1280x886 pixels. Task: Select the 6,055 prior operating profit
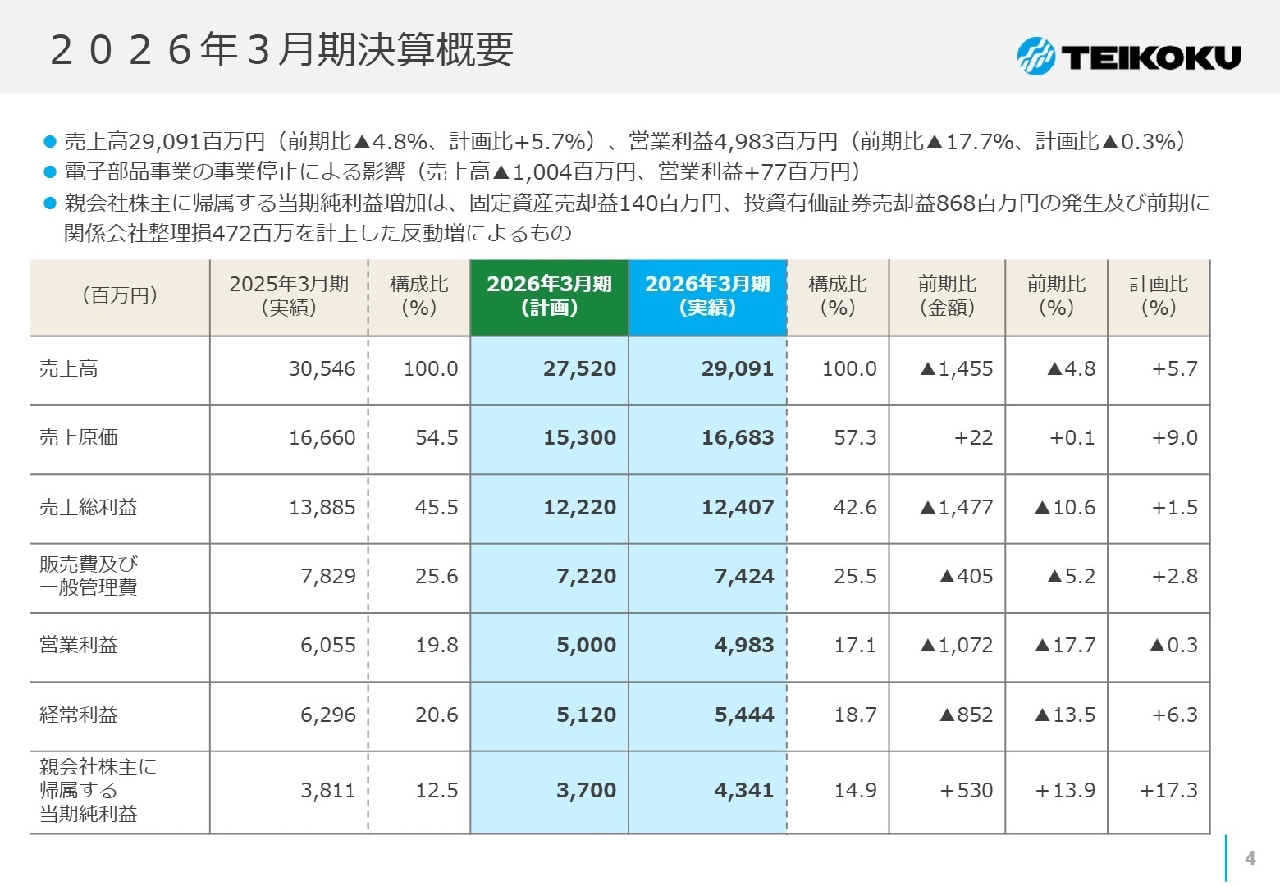tap(328, 646)
